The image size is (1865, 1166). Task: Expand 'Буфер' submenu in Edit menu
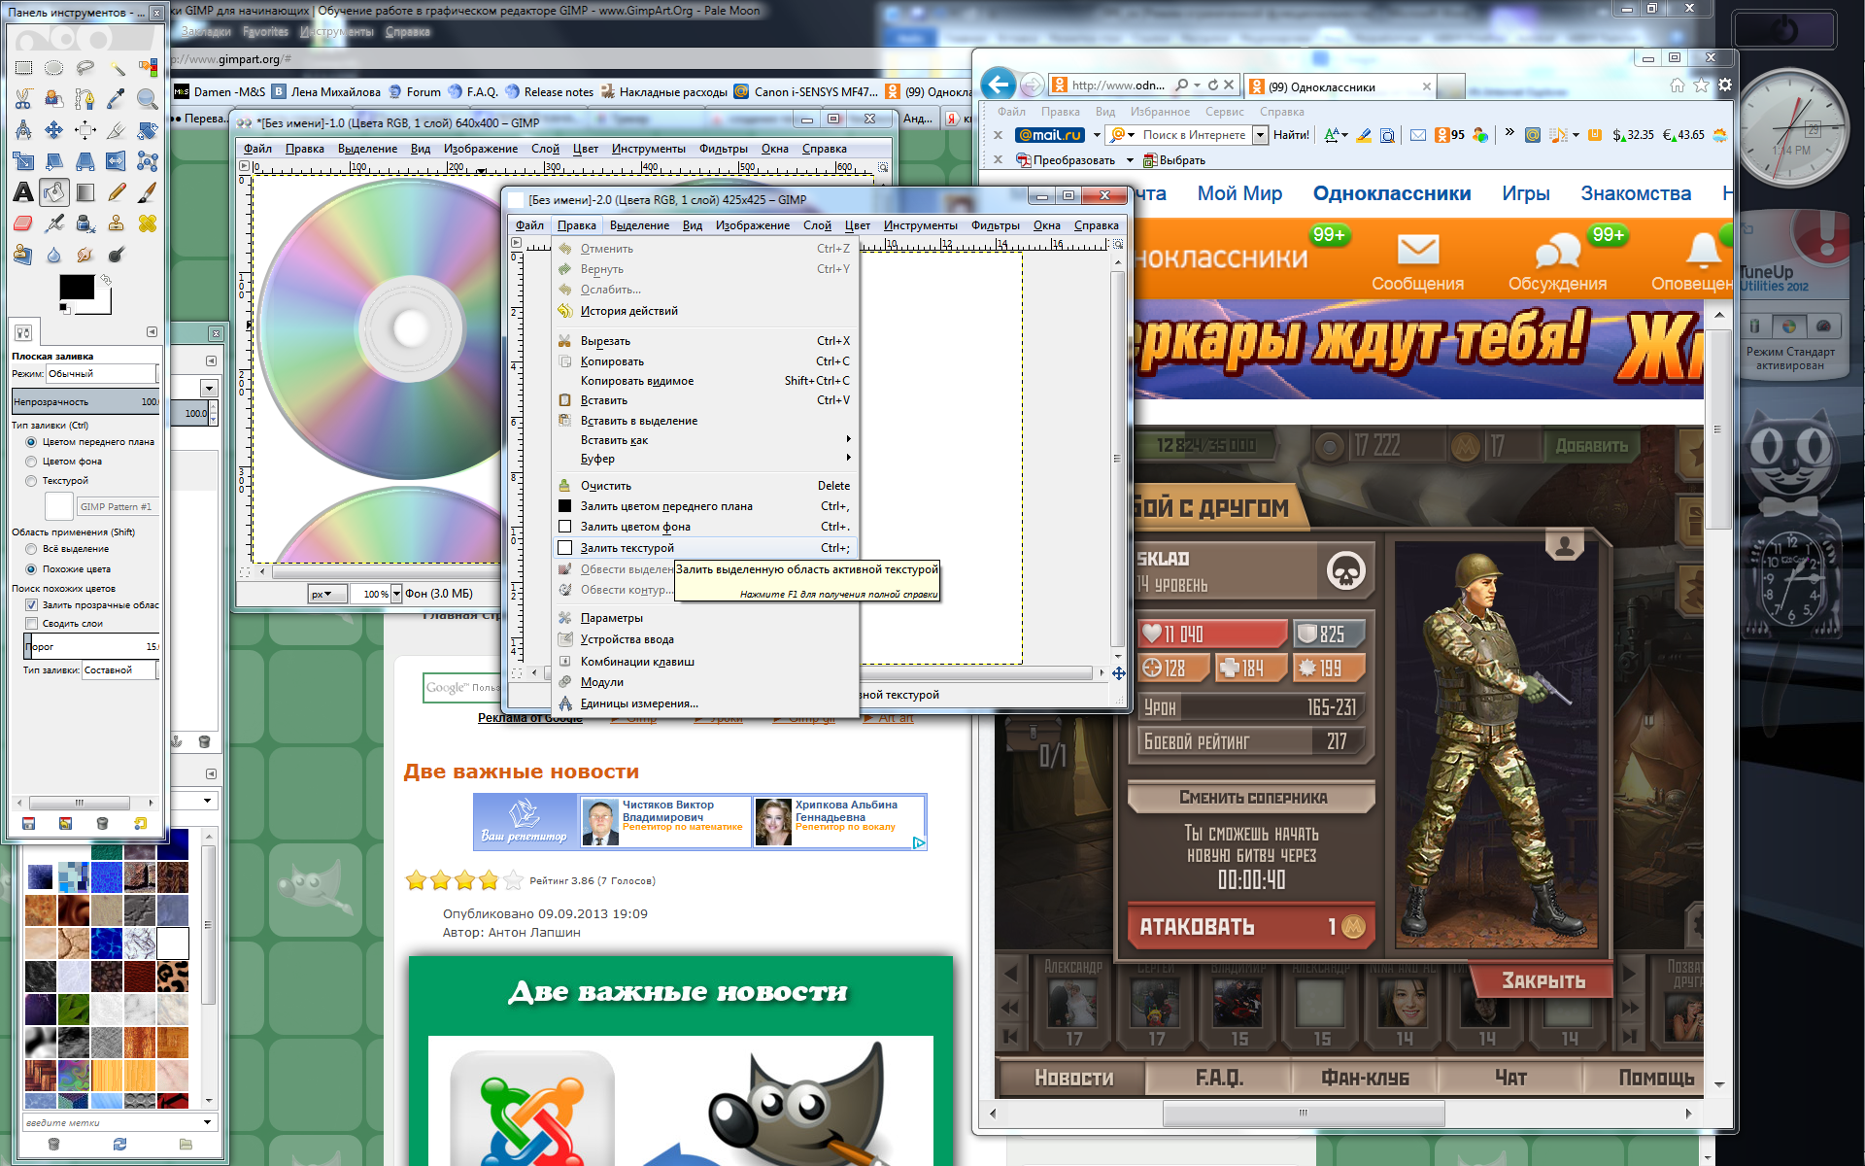(705, 459)
